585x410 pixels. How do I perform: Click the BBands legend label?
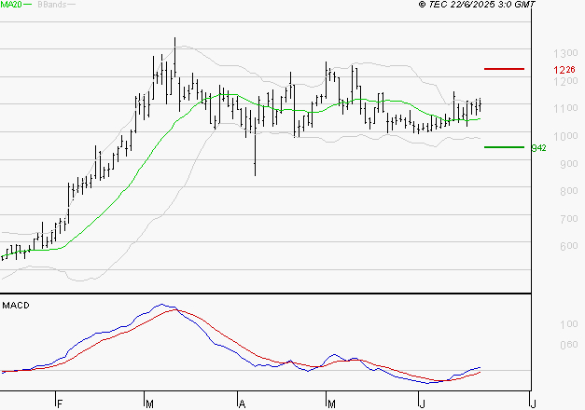click(52, 5)
